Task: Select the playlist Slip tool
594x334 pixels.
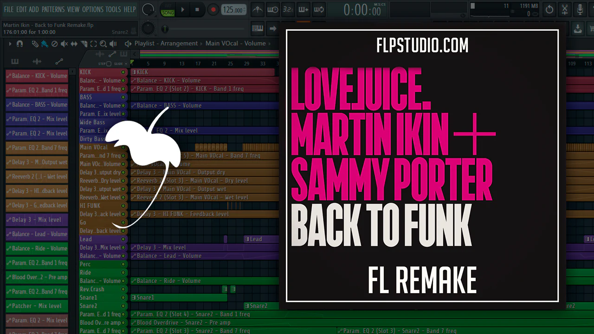Action: click(x=74, y=44)
